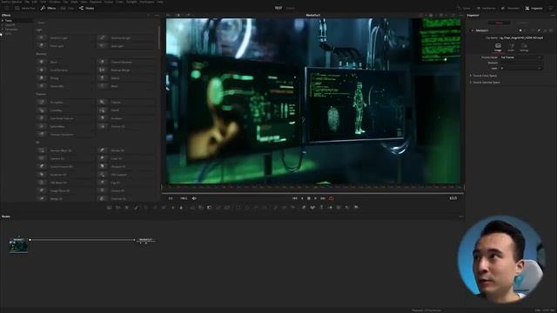
Task: Play the clip forward
Action: (315, 198)
